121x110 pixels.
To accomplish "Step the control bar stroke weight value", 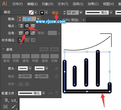I will [65, 12].
